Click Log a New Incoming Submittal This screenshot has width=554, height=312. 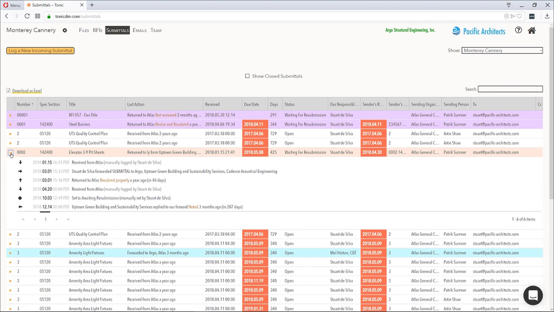coord(40,51)
